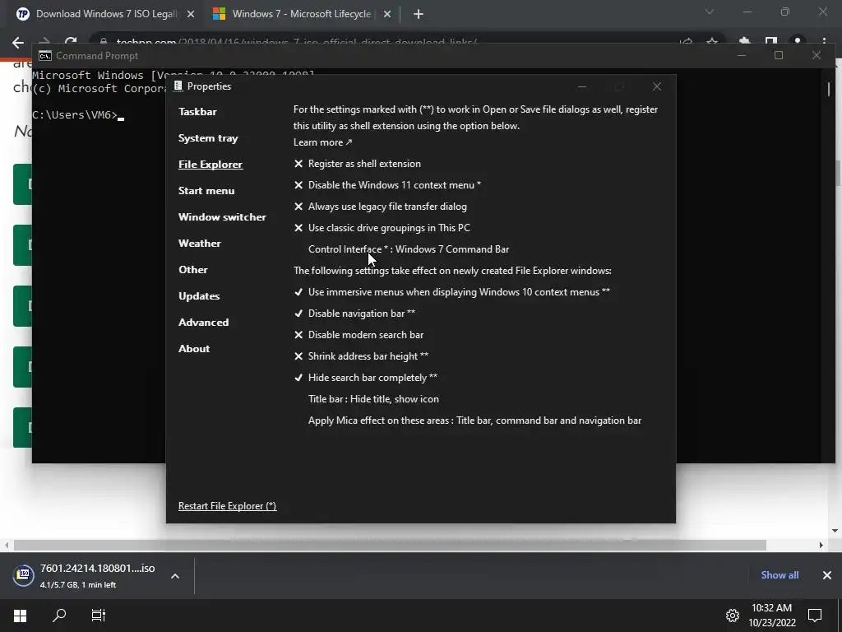Click the taskbar clock showing 10:32 AM

click(x=771, y=616)
